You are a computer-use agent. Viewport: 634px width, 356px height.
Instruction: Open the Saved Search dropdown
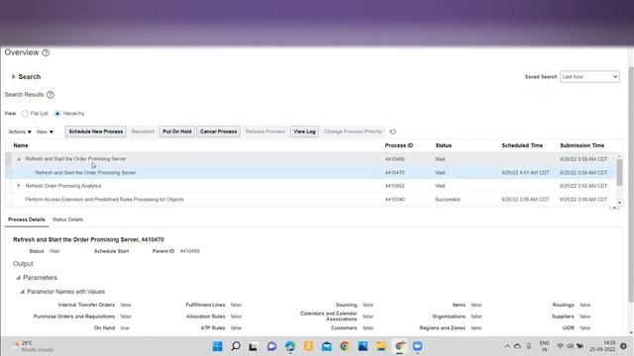pos(589,77)
